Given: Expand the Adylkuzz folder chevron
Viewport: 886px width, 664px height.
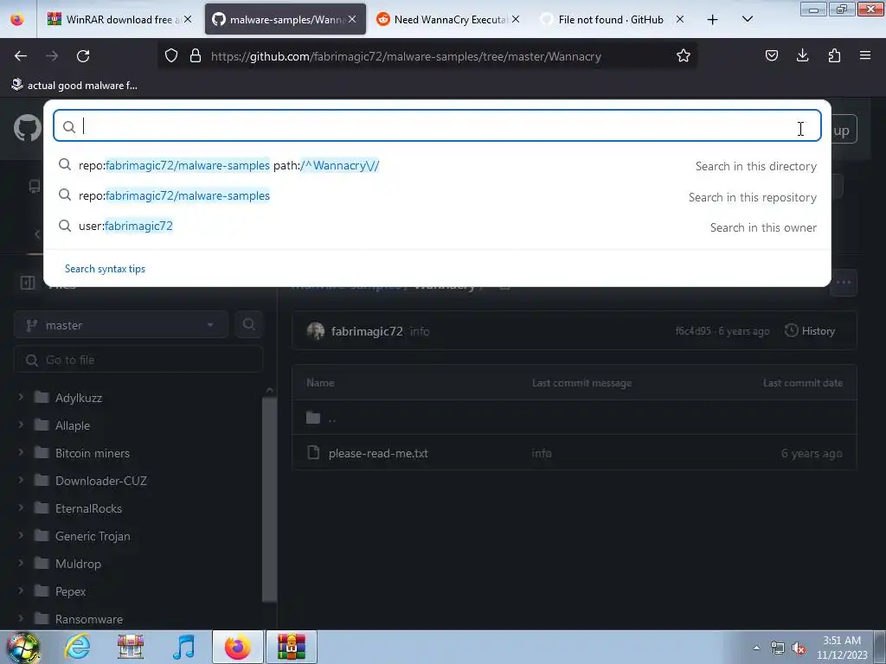Looking at the screenshot, I should tap(21, 397).
